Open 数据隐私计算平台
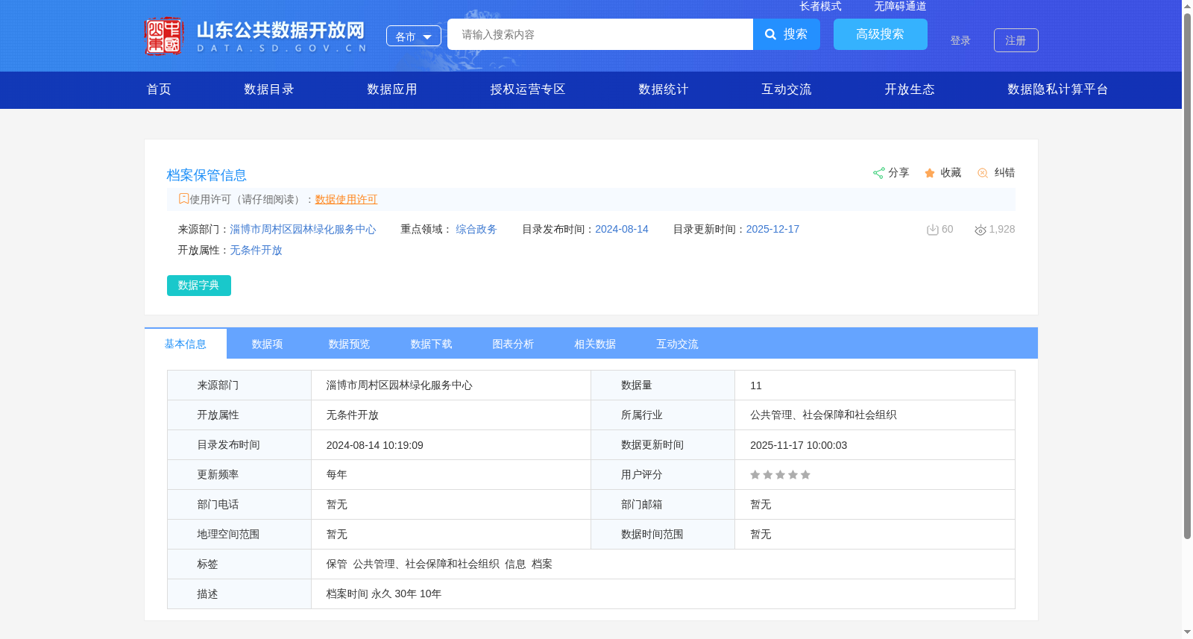1193x639 pixels. pyautogui.click(x=1058, y=89)
